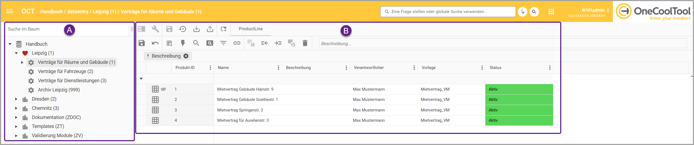Collapse the Leipzig (1) tree node

pyautogui.click(x=16, y=53)
